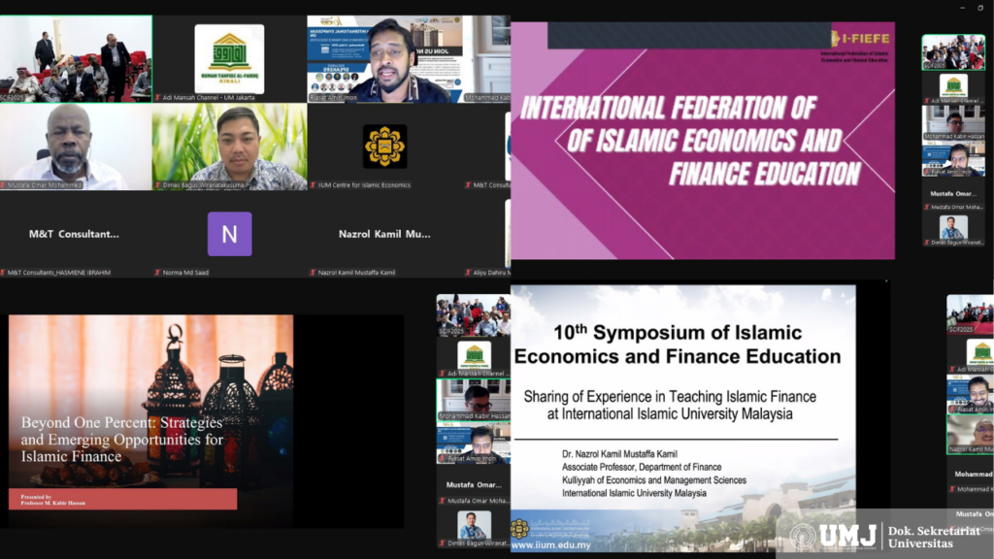
Task: Click the "M&T Consultant..." name tile
Action: (x=74, y=234)
